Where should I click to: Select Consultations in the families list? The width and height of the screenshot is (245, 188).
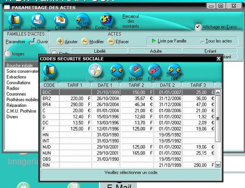pos(18,83)
